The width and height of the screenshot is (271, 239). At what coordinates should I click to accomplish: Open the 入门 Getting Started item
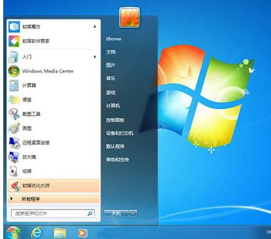pyautogui.click(x=54, y=57)
